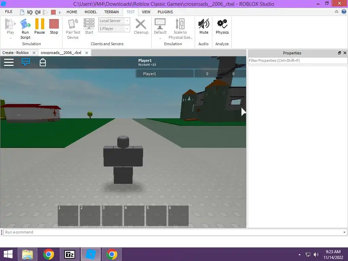
Task: Select hotbar slot 3
Action: point(112,216)
